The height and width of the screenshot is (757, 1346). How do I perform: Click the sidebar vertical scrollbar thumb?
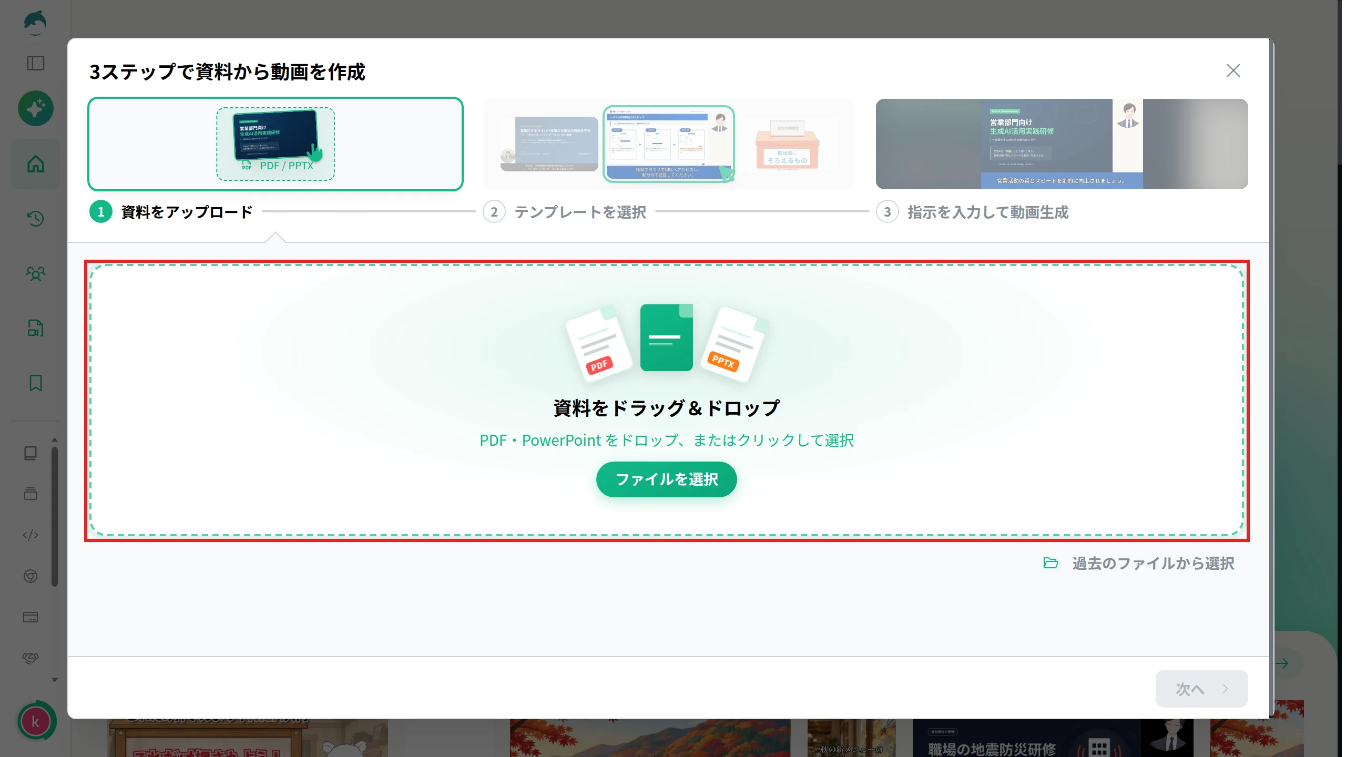click(54, 517)
